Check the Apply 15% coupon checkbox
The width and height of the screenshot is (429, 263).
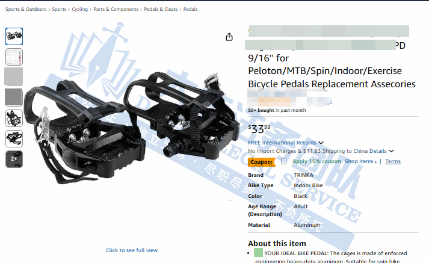click(x=284, y=161)
